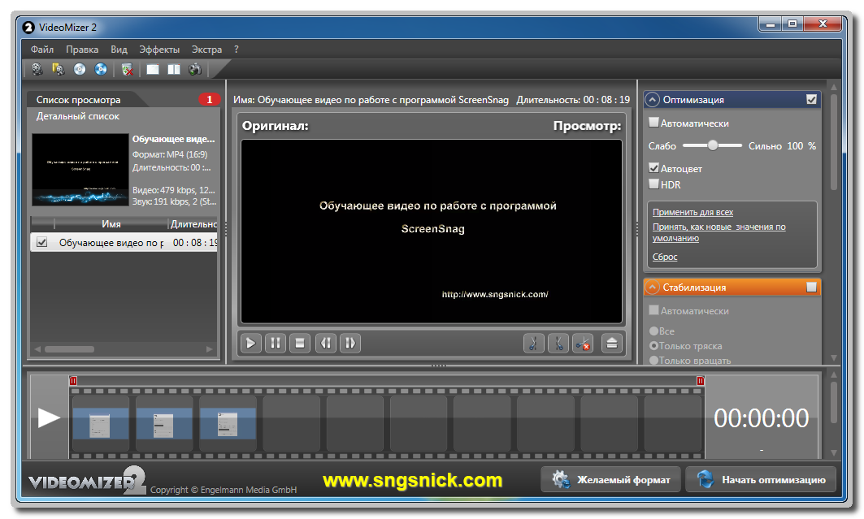Click the blue disc icon in toolbar
The width and height of the screenshot is (864, 519).
tap(101, 69)
